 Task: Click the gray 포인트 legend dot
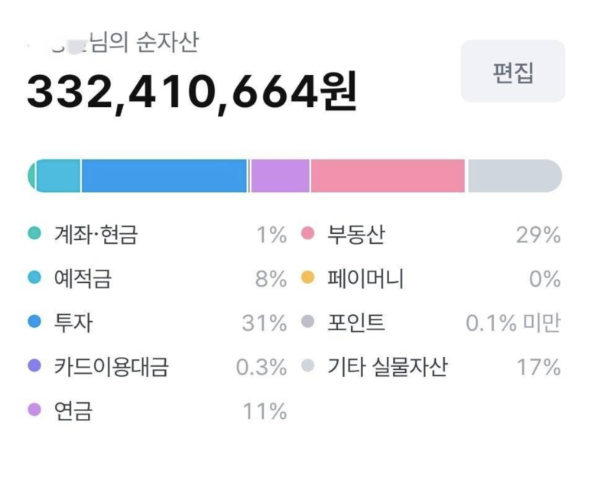tap(308, 323)
